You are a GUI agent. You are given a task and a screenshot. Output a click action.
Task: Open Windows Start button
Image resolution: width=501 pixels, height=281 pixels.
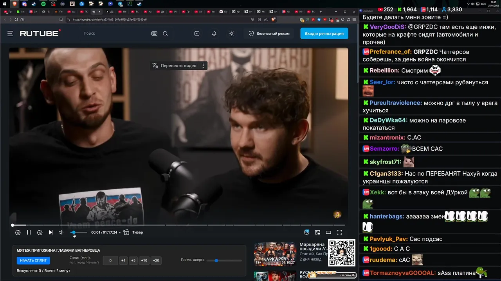pos(5,4)
